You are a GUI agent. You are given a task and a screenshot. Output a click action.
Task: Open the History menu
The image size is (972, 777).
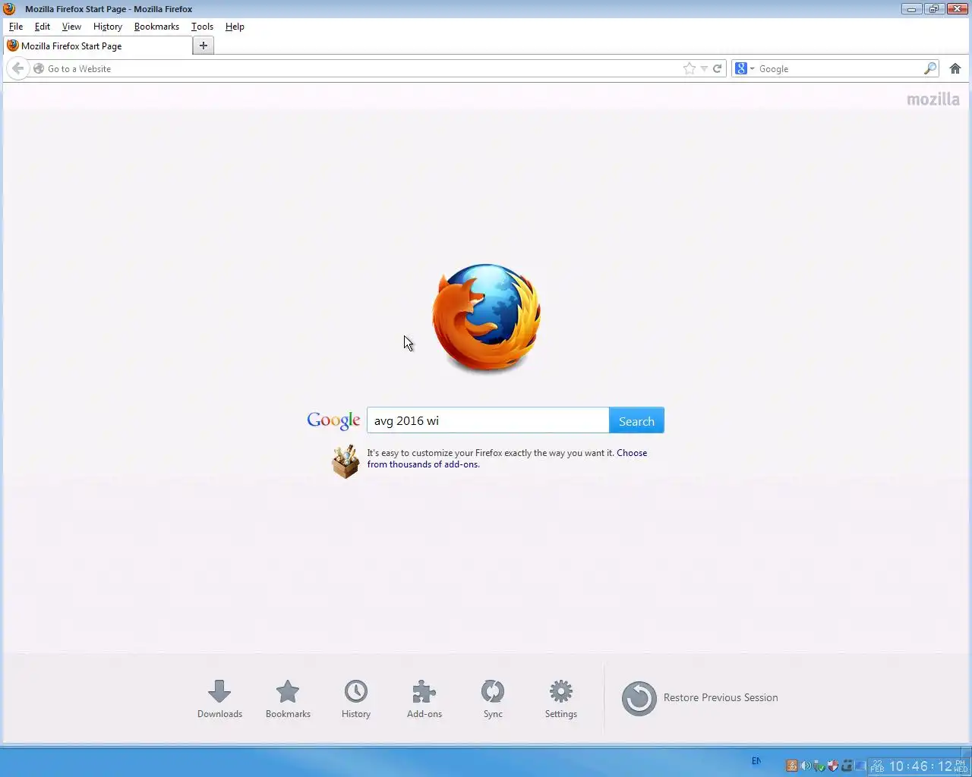pos(107,26)
